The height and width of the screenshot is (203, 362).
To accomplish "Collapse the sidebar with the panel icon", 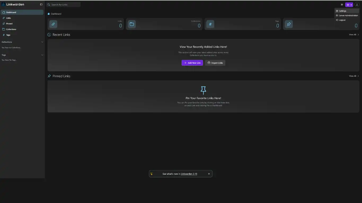I will [x=41, y=4].
